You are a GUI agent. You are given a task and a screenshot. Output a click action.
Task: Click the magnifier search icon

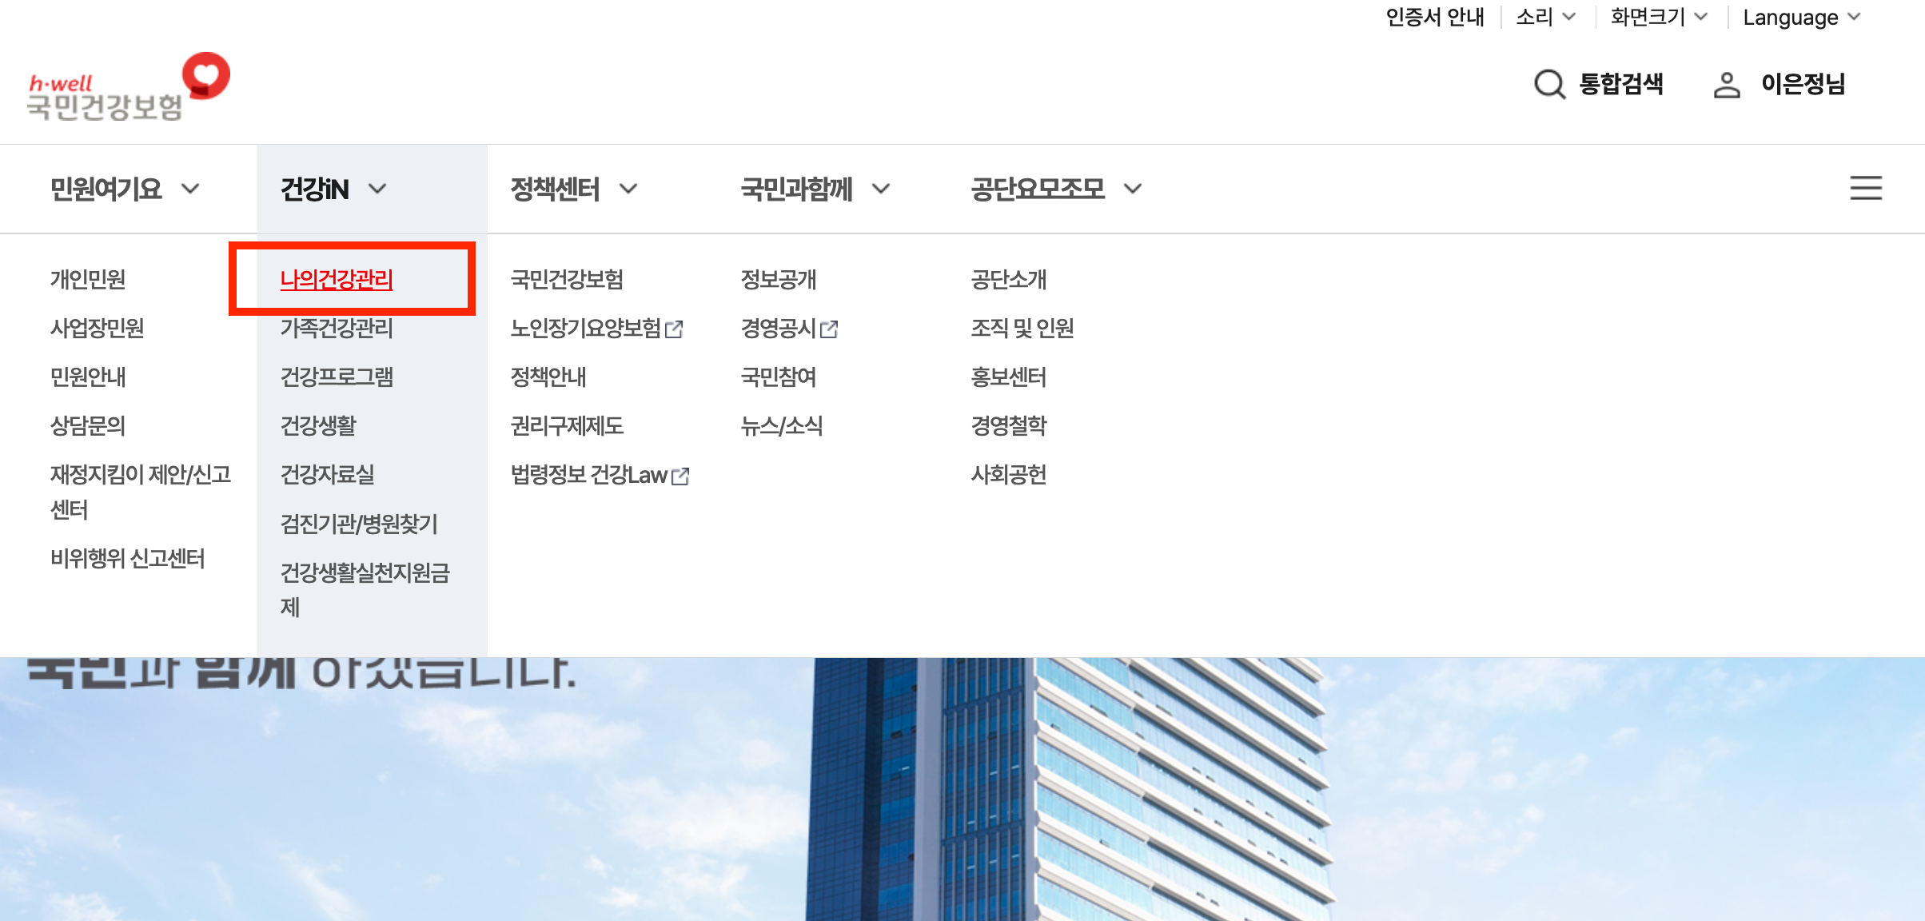[1549, 84]
